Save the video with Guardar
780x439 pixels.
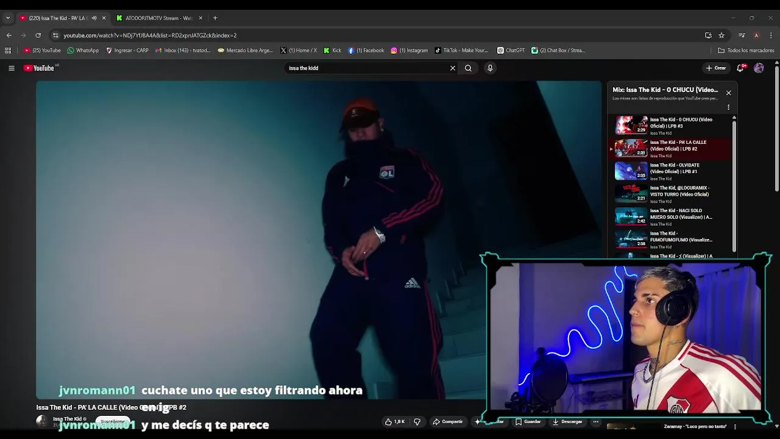tap(528, 421)
